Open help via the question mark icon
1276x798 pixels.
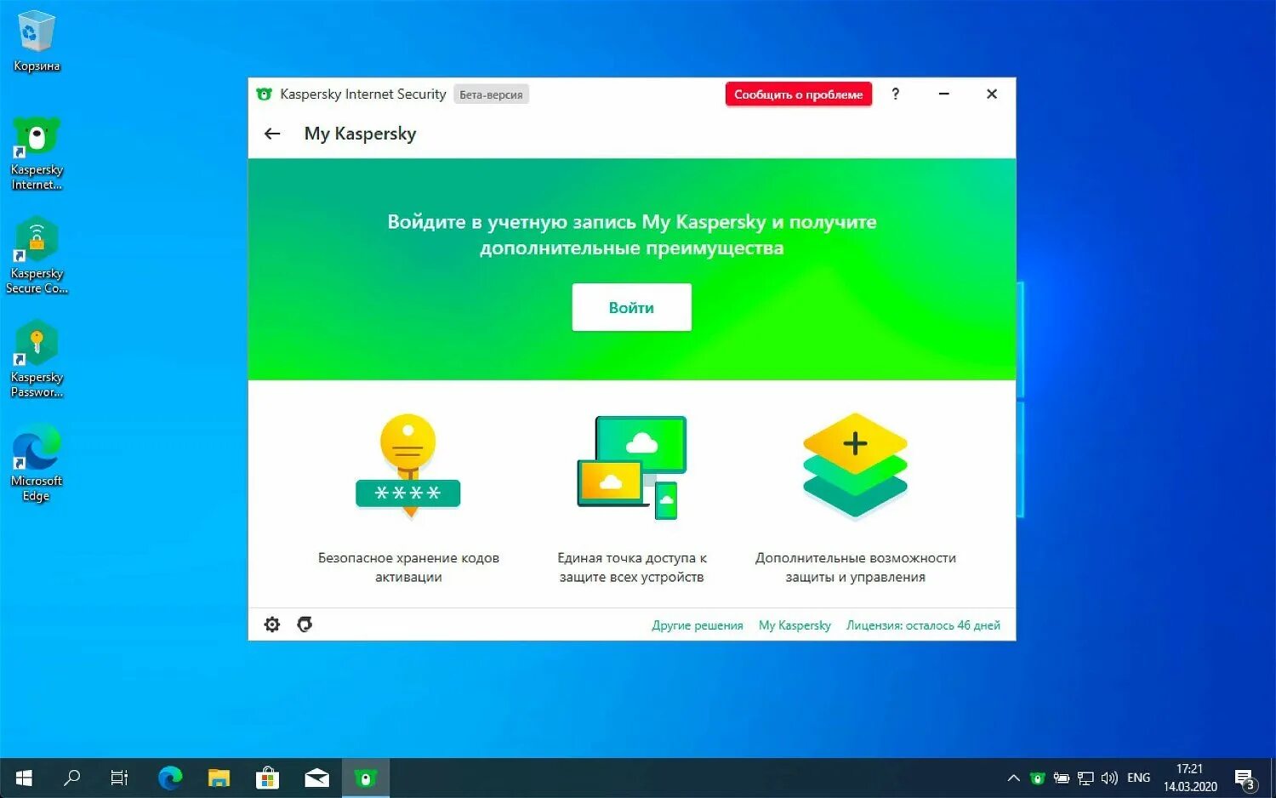tap(895, 94)
